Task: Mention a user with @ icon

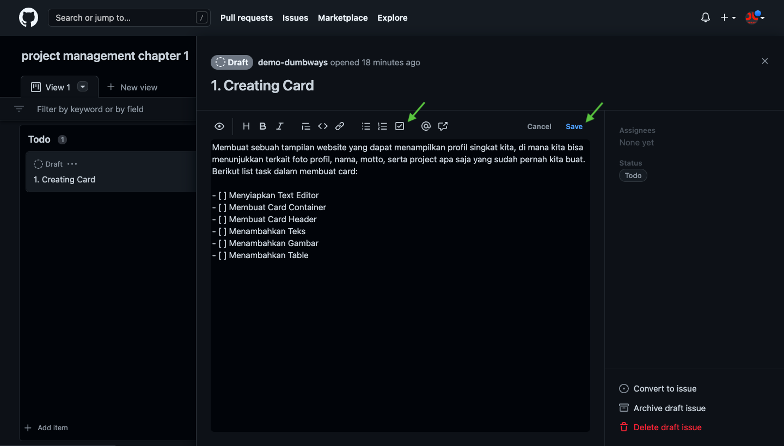Action: [x=426, y=126]
